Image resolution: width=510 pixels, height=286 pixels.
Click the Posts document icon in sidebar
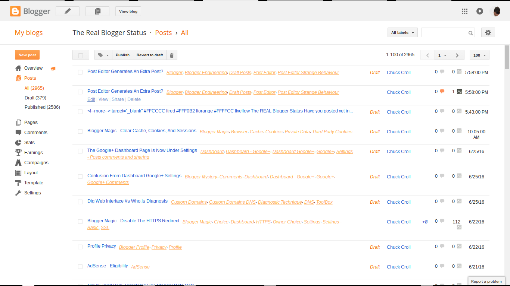pos(18,78)
